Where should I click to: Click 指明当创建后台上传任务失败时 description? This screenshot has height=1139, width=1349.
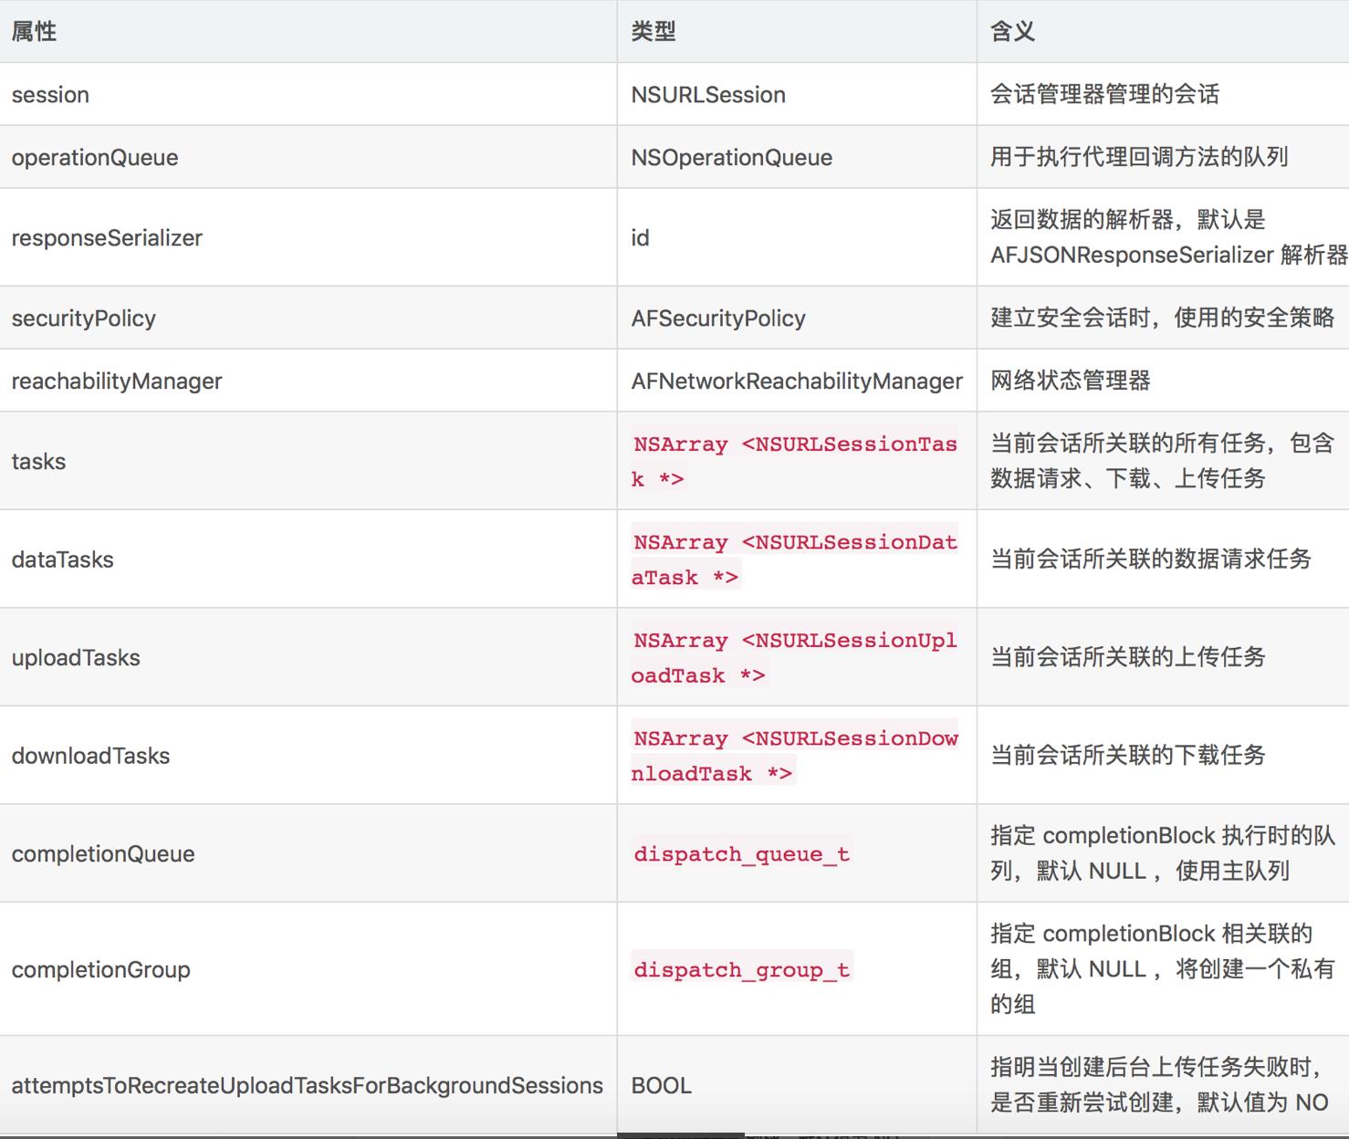click(1159, 1085)
